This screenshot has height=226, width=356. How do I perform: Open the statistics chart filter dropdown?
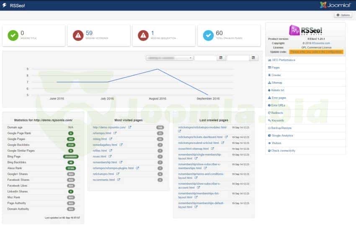pos(169,58)
